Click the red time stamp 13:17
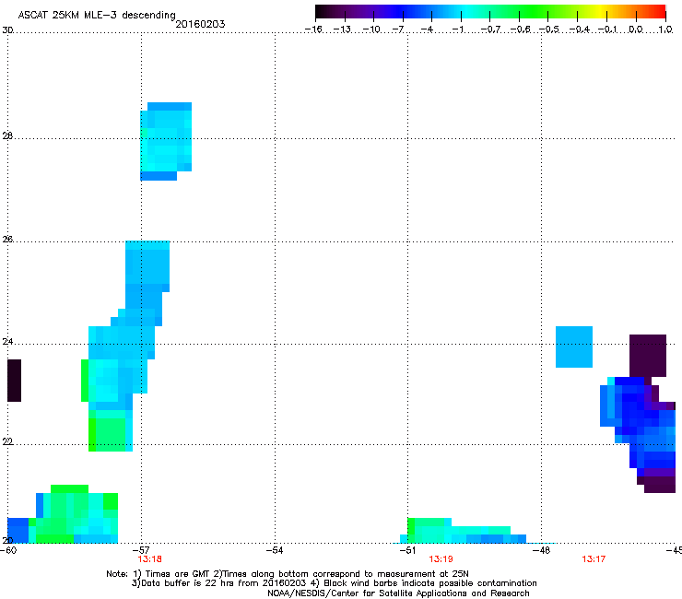This screenshot has width=682, height=599. point(594,559)
